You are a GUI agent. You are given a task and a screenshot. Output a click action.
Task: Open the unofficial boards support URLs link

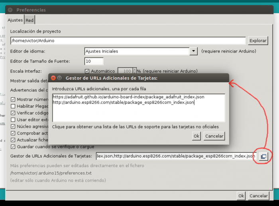135,126
